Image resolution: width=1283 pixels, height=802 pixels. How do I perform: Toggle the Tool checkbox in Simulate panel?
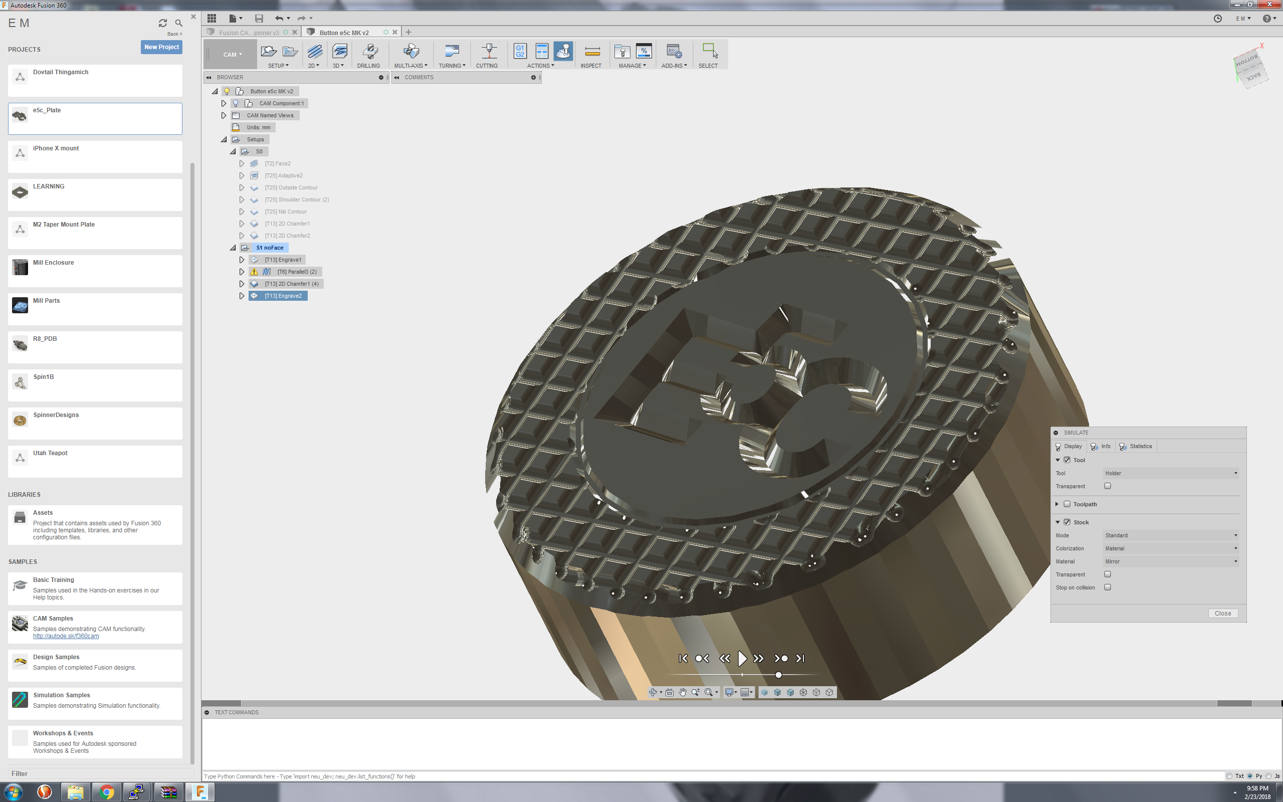pyautogui.click(x=1066, y=460)
